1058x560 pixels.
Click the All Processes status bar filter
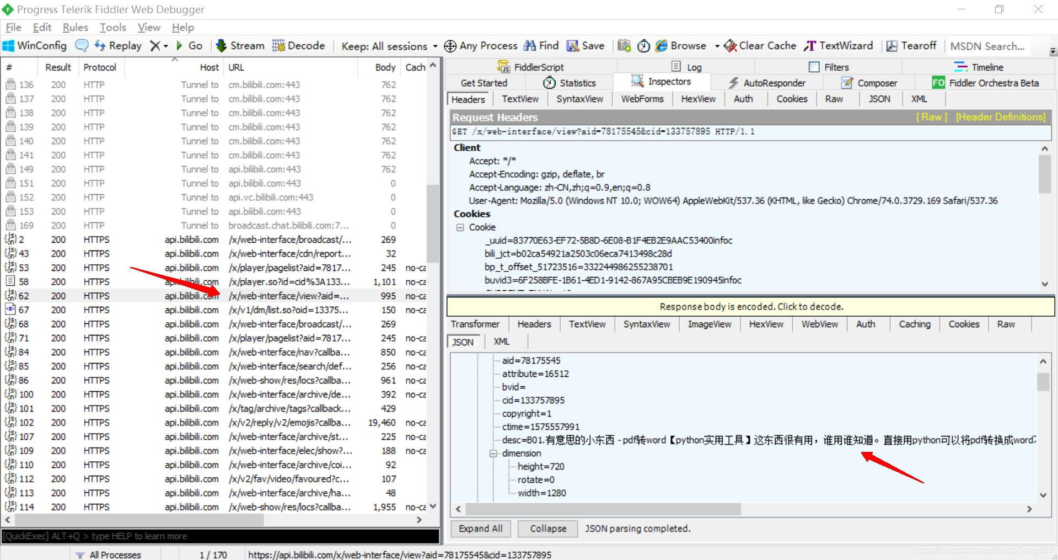[x=109, y=554]
